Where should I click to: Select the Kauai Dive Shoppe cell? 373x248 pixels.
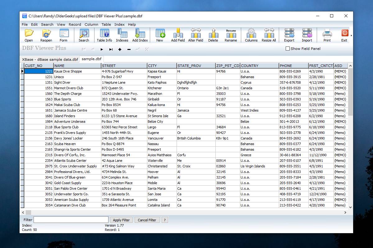click(x=77, y=71)
